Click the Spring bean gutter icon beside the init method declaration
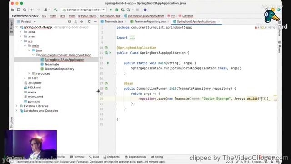Screen dimensions: 291x164 pyautogui.click(x=106, y=88)
